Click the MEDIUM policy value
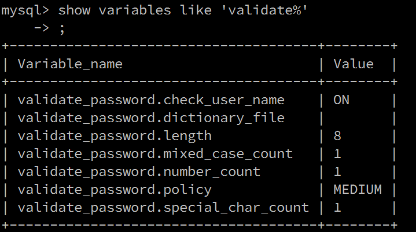Screen dimensions: 416x232 tap(358, 190)
